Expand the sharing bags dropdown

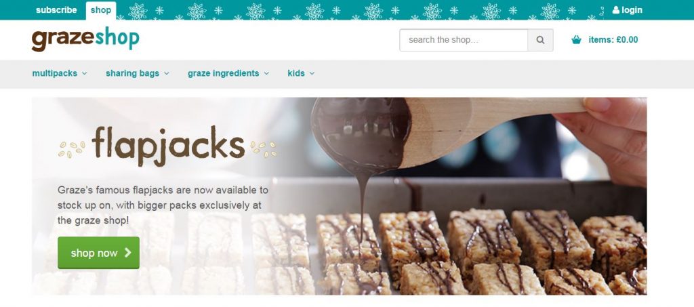(137, 73)
